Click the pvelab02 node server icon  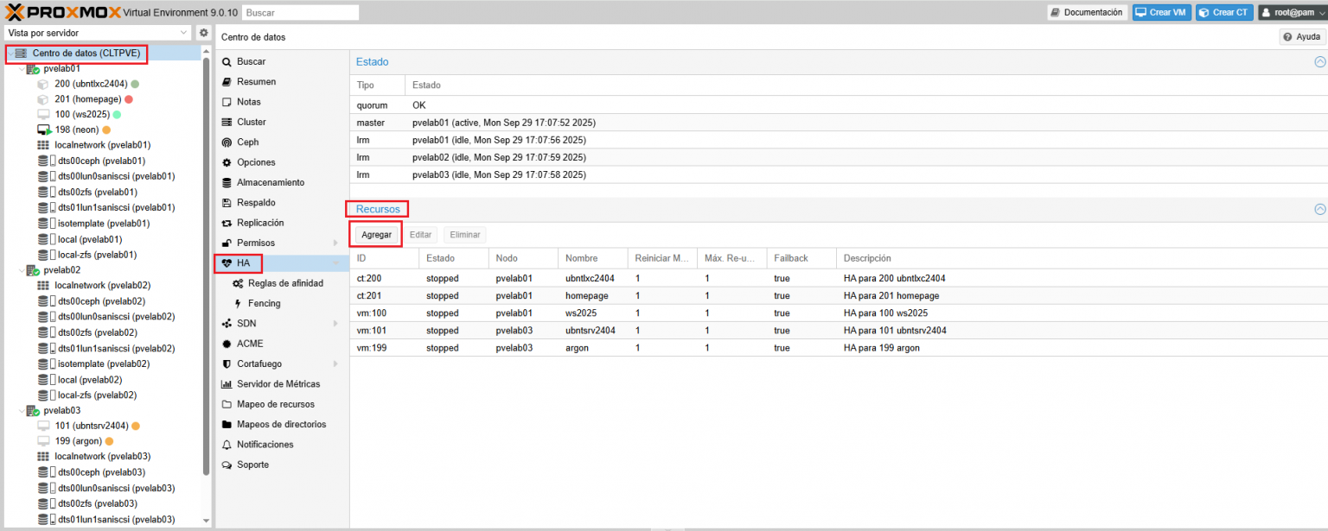(x=33, y=270)
